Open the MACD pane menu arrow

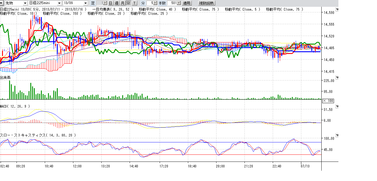337,106
